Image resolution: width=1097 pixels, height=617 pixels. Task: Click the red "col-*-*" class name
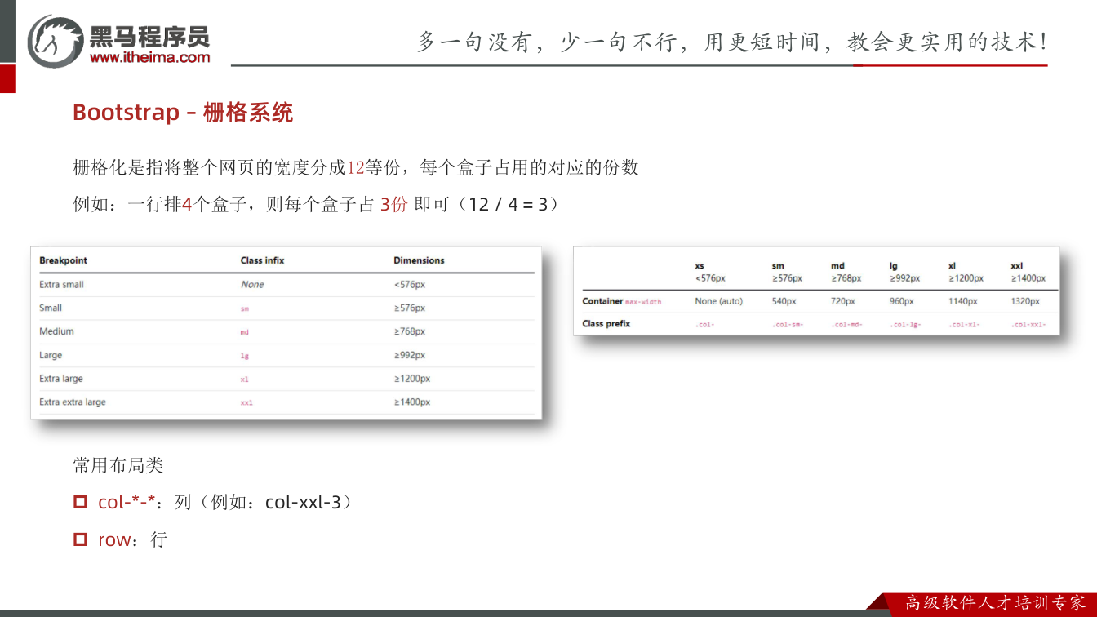[127, 503]
